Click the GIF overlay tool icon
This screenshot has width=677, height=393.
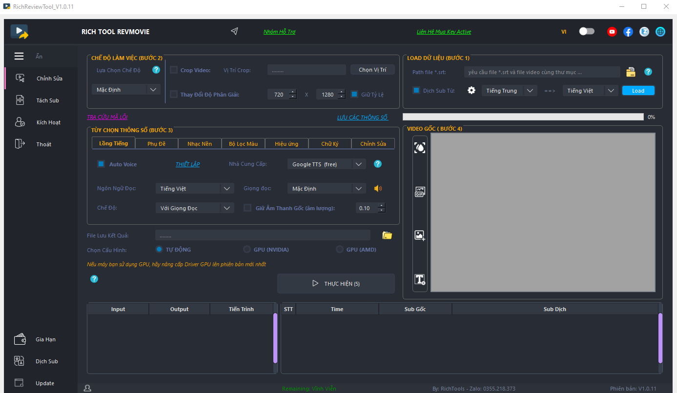pyautogui.click(x=420, y=192)
